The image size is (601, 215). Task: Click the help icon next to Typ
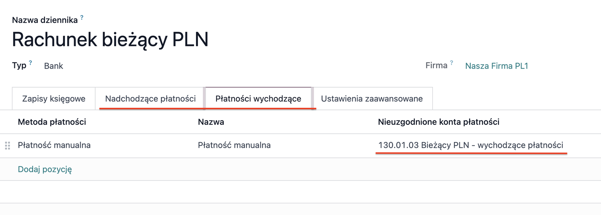30,63
